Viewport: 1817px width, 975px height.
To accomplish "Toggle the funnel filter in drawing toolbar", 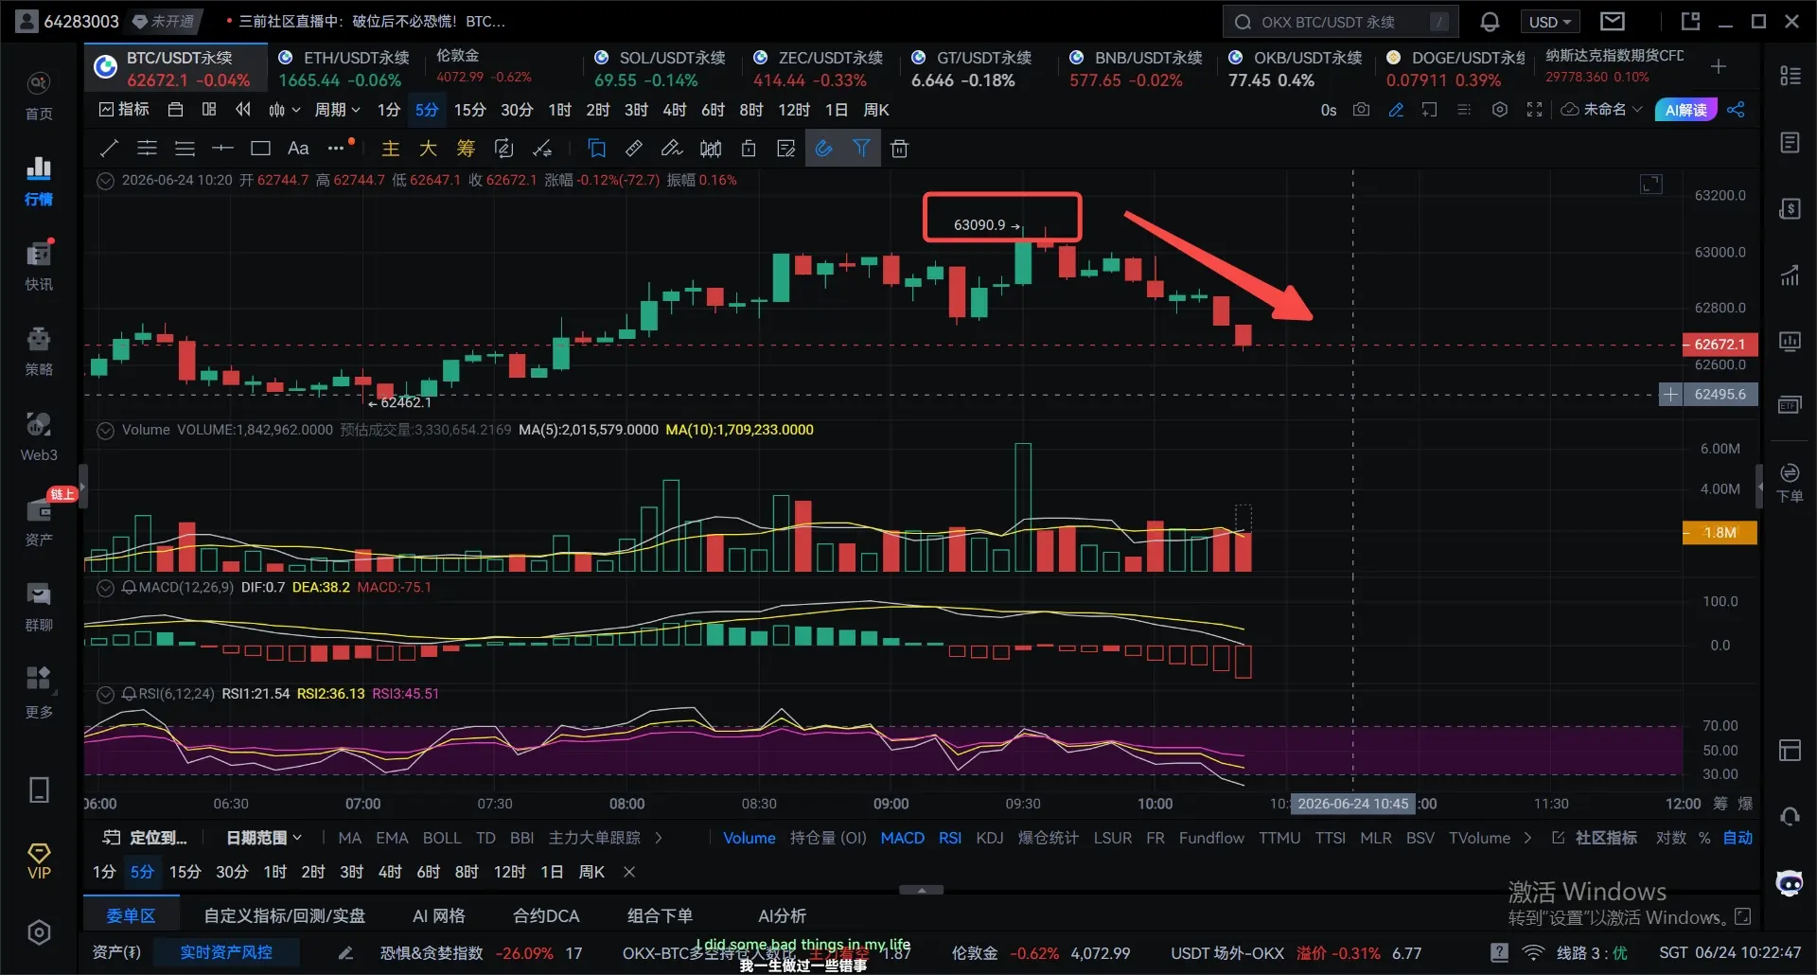I will pos(861,148).
